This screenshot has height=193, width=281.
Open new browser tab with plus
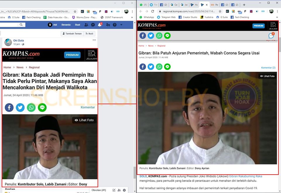pos(244,5)
